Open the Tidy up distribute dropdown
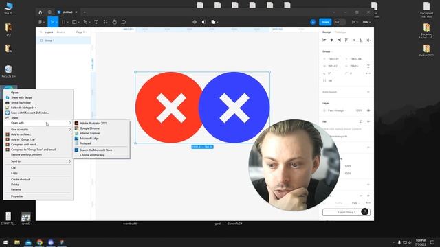The image size is (440, 247). pyautogui.click(x=368, y=40)
